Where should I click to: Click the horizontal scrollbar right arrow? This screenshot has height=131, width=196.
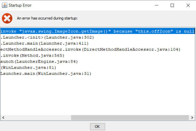pos(192,118)
